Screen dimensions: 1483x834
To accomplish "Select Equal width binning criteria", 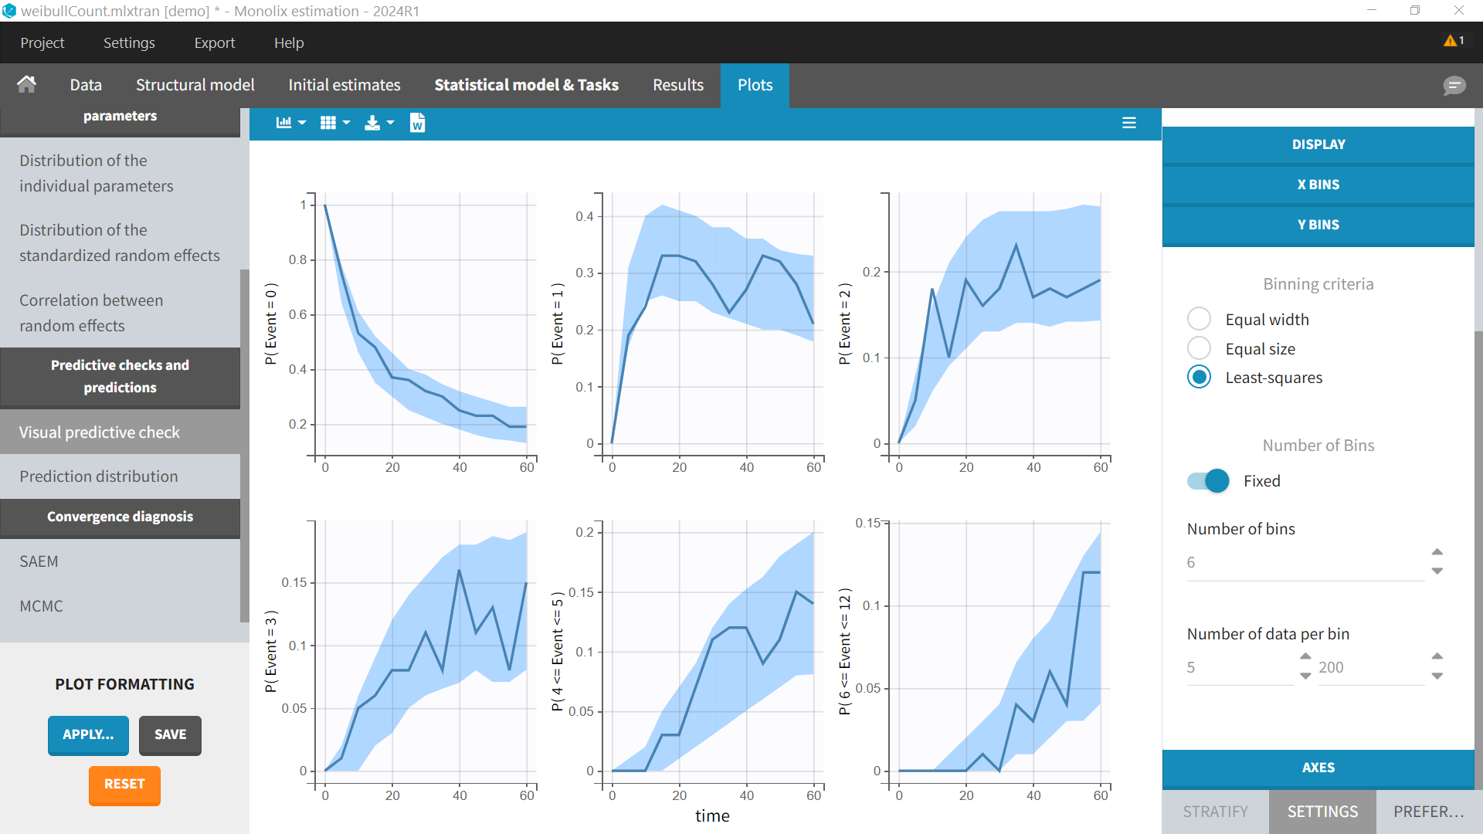I will tap(1199, 319).
